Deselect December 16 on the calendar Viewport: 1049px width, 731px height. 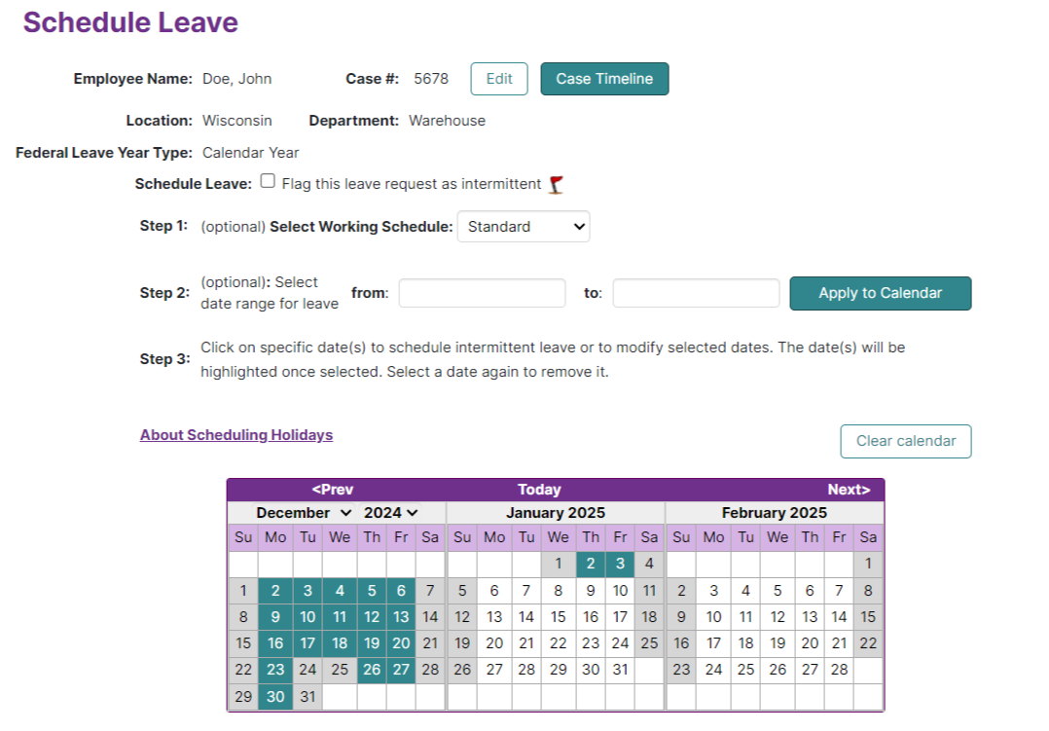[x=275, y=643]
